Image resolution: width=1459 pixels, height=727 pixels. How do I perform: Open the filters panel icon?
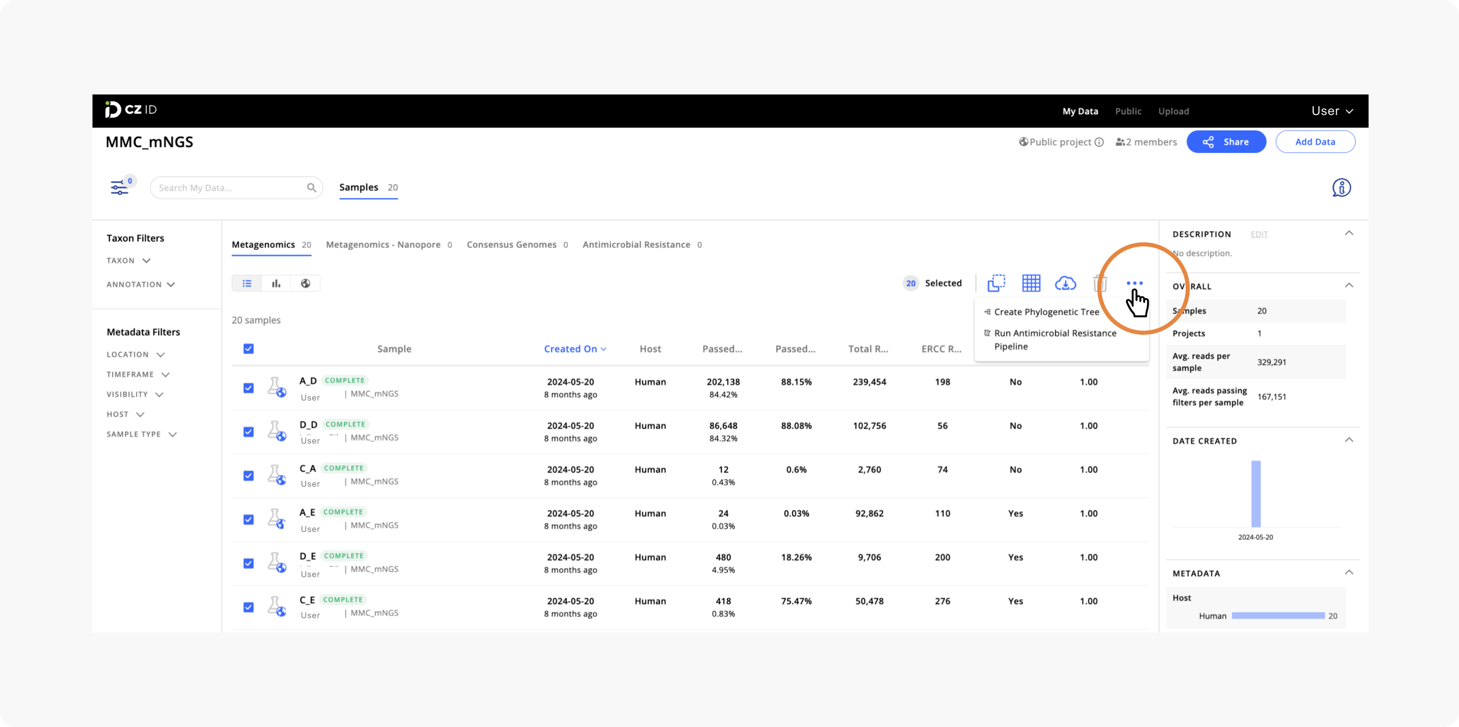tap(119, 187)
